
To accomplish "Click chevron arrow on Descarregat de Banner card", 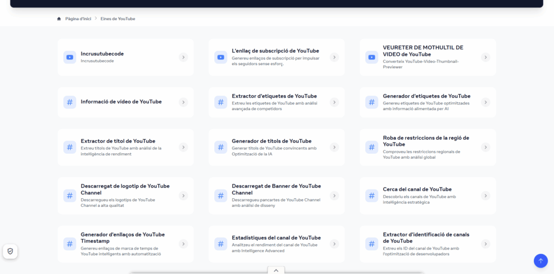I will (x=334, y=195).
